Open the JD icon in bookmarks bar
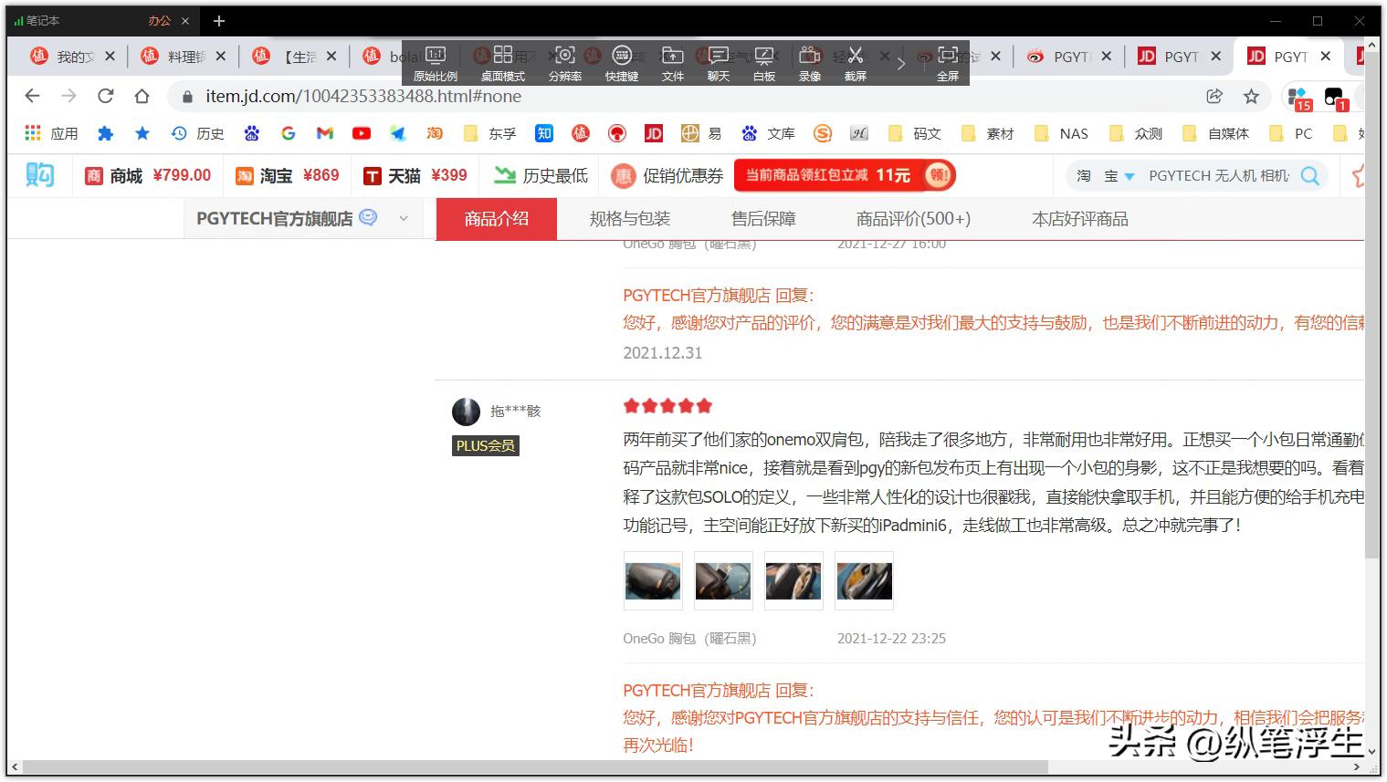The width and height of the screenshot is (1387, 782). [x=654, y=132]
